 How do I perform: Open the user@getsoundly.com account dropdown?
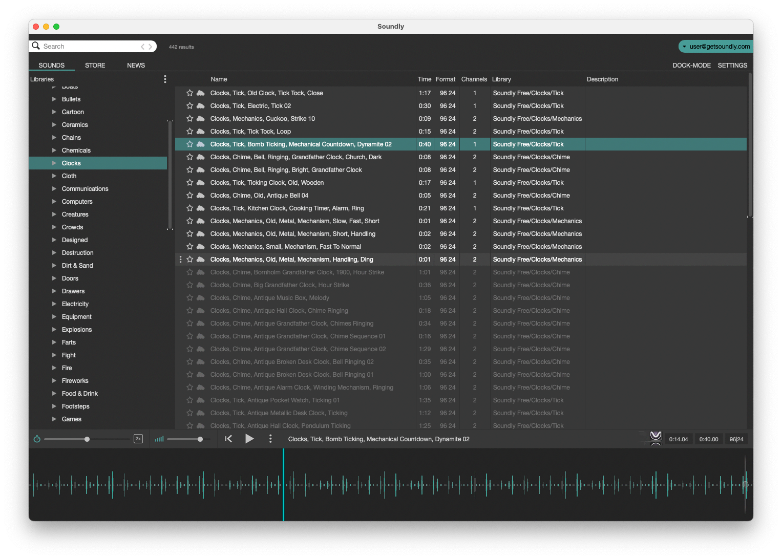(716, 47)
